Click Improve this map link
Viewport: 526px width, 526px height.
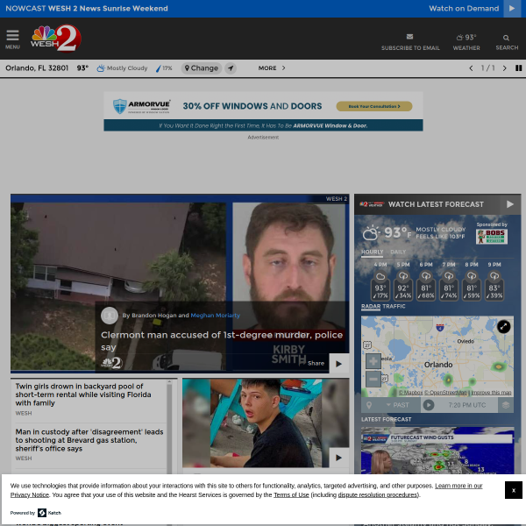[491, 393]
